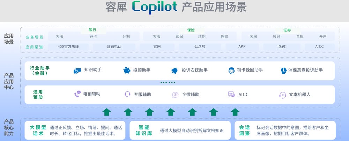Click the 销卡挽回助手 text label
The height and width of the screenshot is (141, 349).
tap(250, 70)
